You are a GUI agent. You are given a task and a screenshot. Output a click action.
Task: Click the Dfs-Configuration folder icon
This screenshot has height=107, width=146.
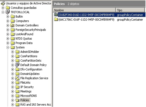tap(17, 69)
